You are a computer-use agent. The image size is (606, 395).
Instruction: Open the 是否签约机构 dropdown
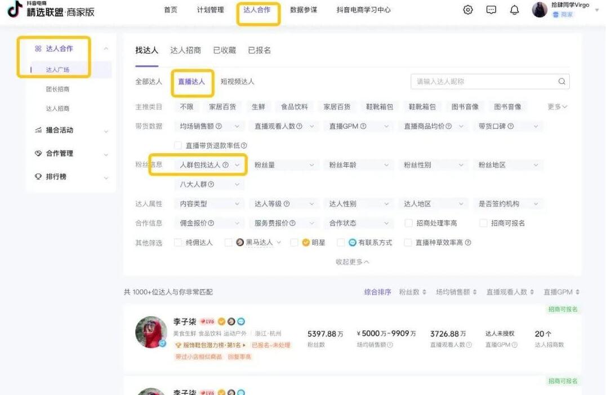click(508, 203)
